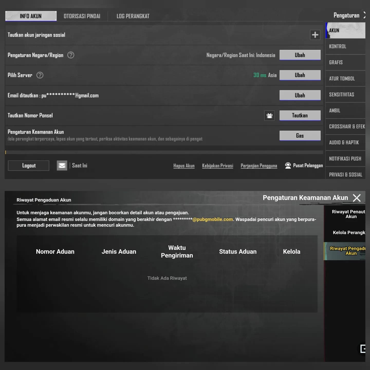Click Tidak Ada Riwayat text
370x370 pixels.
[167, 278]
